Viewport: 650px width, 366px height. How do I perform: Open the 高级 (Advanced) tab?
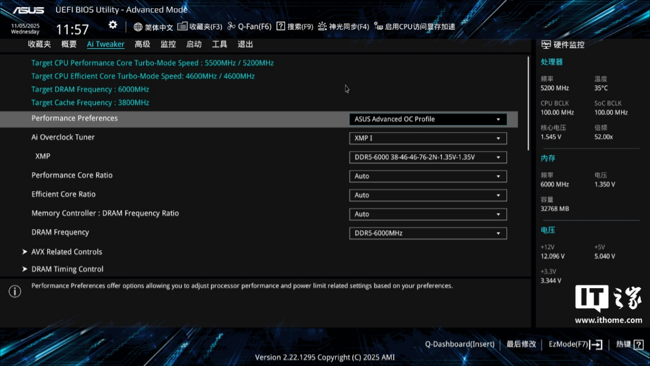pos(142,44)
